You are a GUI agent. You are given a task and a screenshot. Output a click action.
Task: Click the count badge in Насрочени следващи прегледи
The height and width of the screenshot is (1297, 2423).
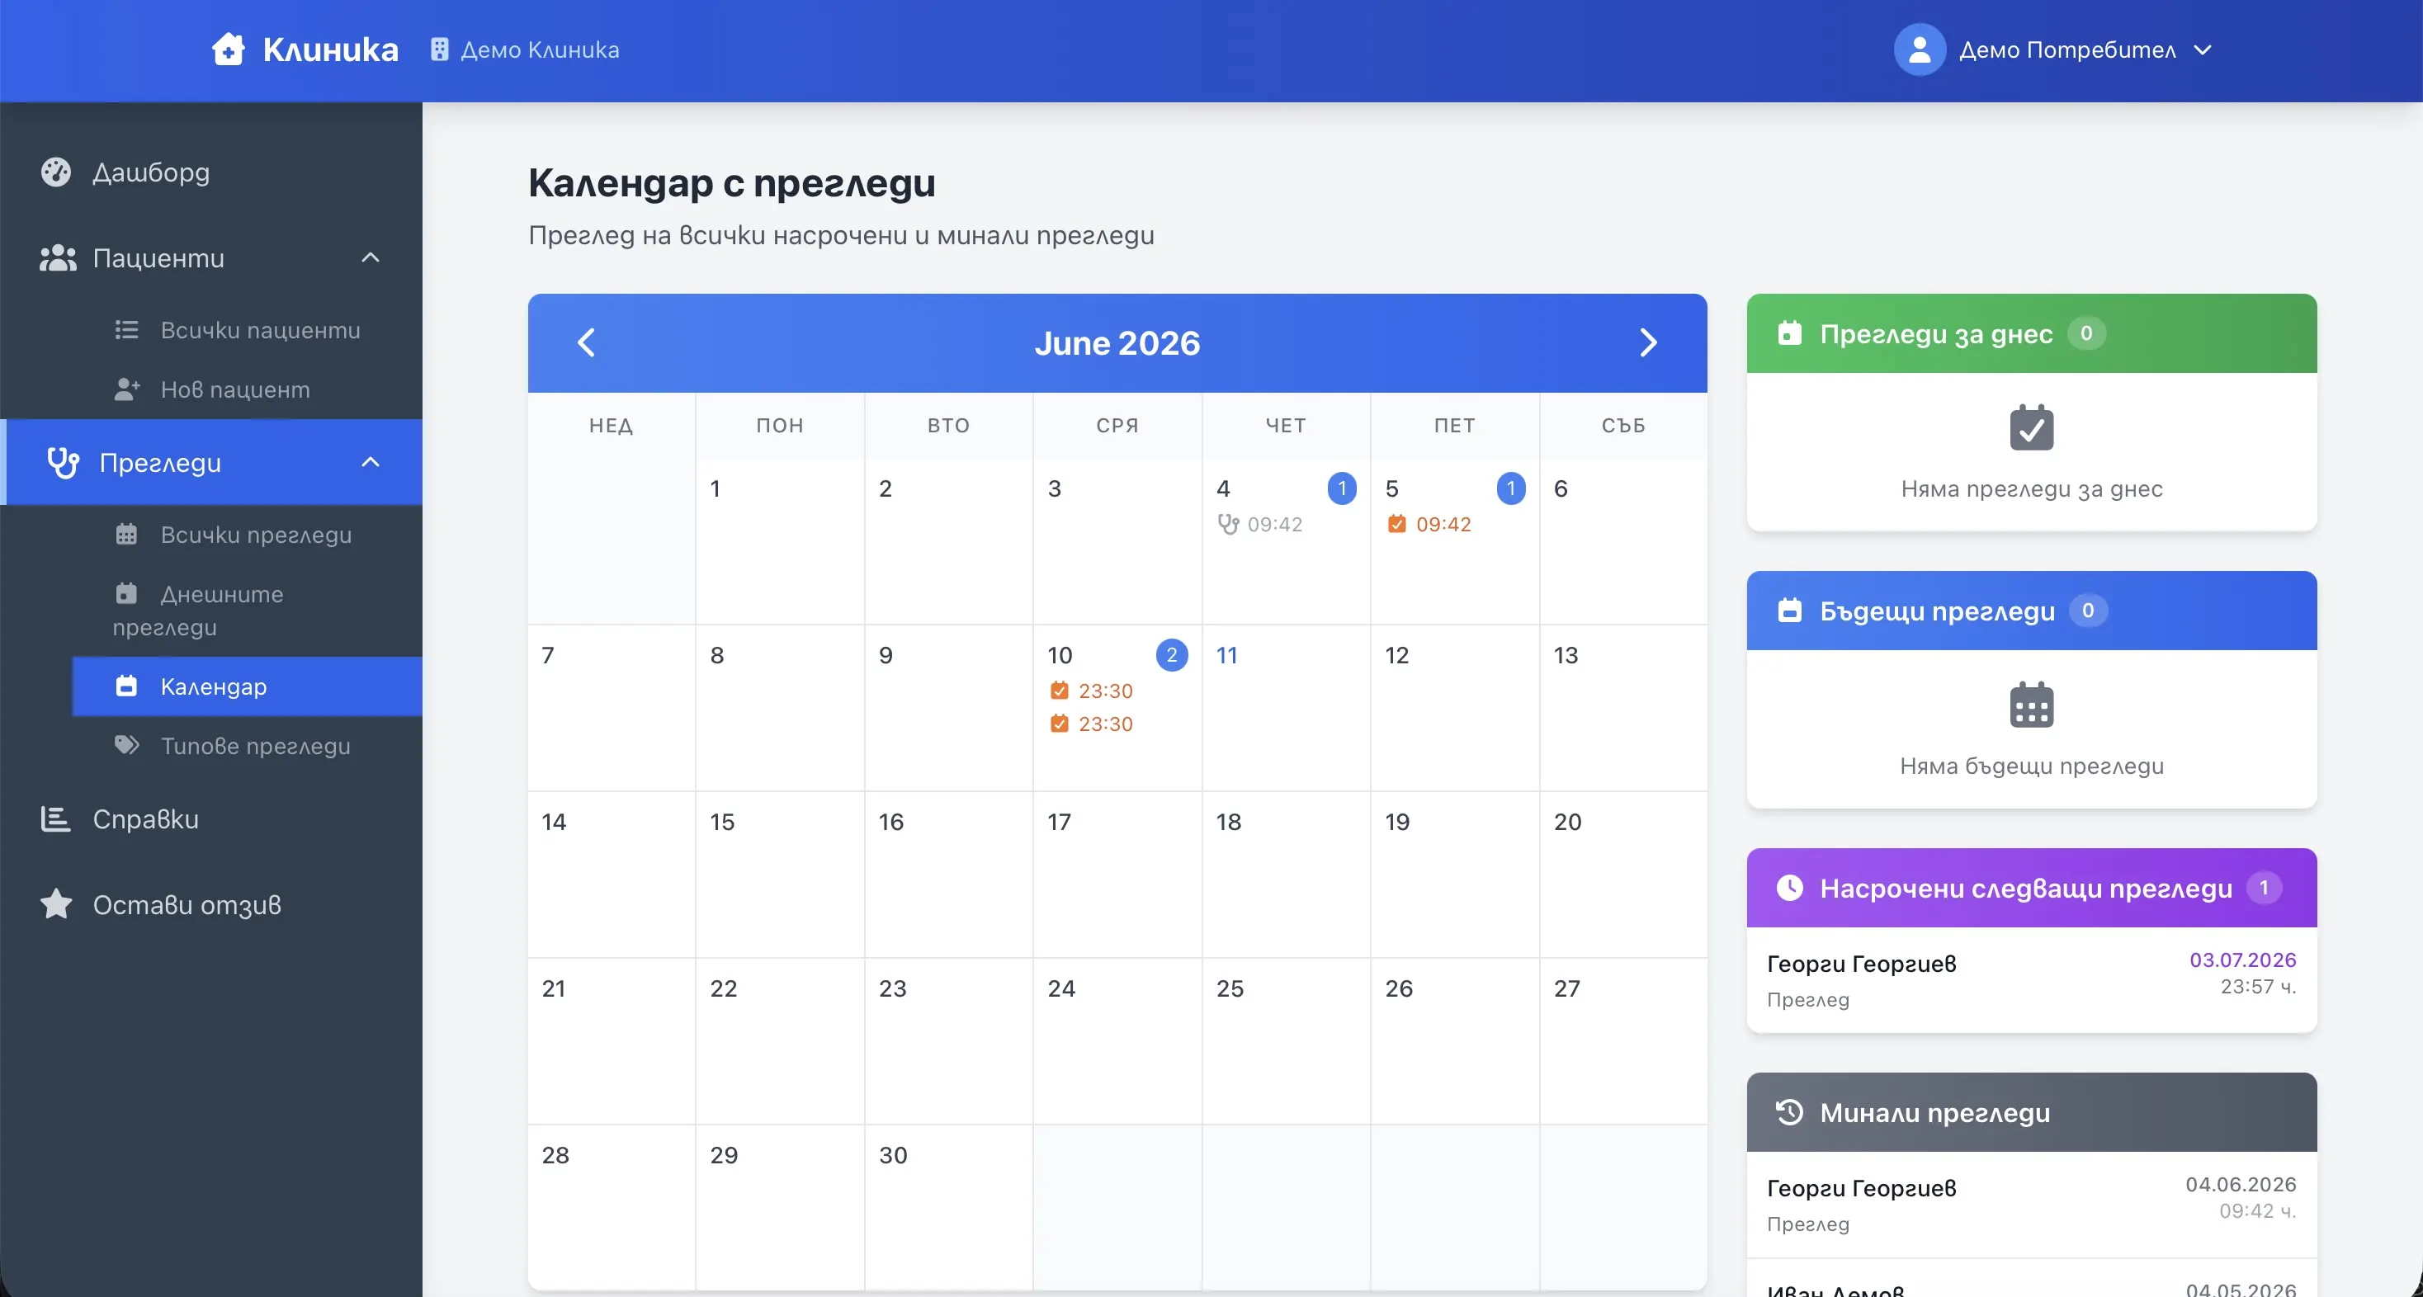[2263, 888]
